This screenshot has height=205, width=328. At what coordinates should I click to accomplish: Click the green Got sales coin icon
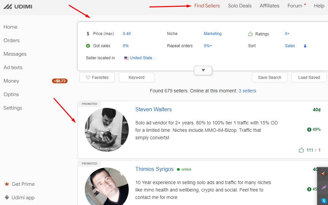click(88, 46)
